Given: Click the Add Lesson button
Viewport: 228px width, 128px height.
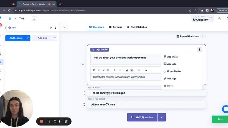Looking at the screenshot, I should (15, 38).
